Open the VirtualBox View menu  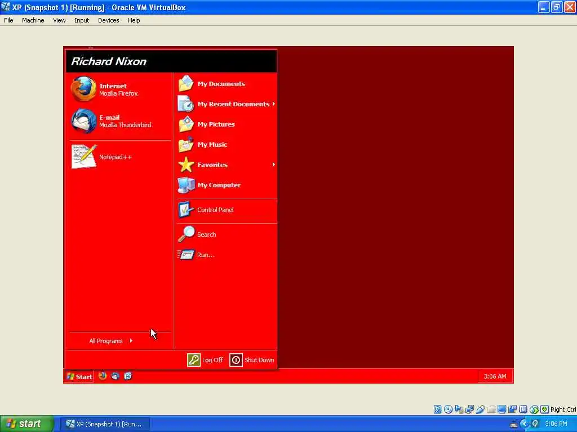click(59, 20)
